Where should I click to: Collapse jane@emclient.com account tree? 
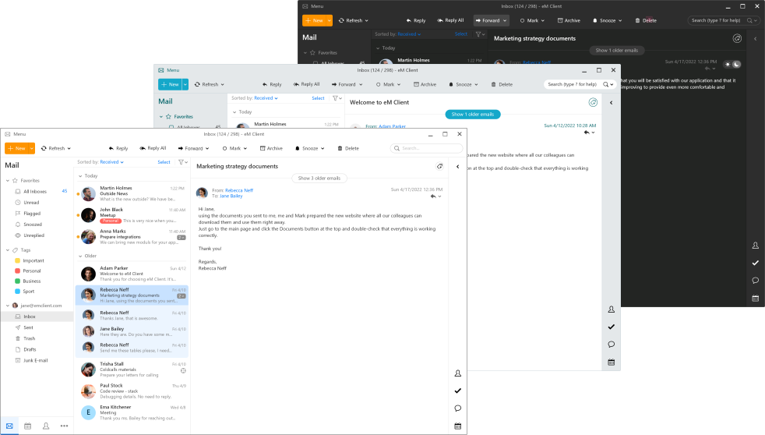(7, 306)
